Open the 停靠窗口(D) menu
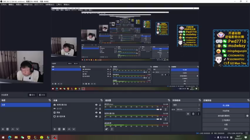250x140 pixels. tap(28, 5)
